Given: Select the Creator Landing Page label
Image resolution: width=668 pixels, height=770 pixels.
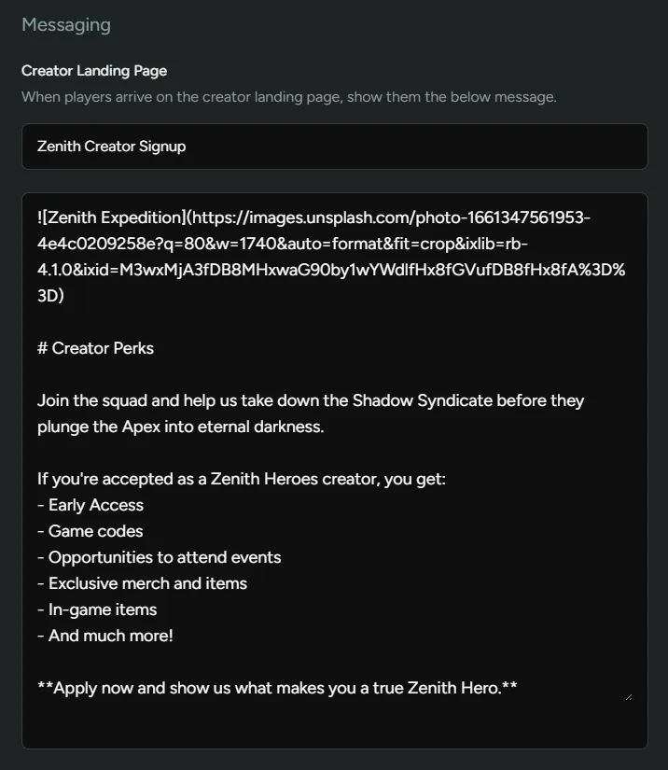Looking at the screenshot, I should (x=93, y=70).
